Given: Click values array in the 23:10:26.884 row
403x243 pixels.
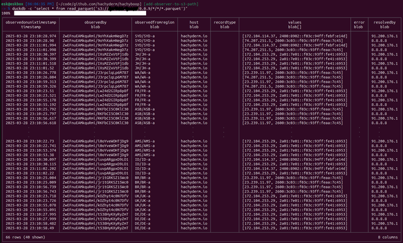Looking at the screenshot, I should pos(293,77).
